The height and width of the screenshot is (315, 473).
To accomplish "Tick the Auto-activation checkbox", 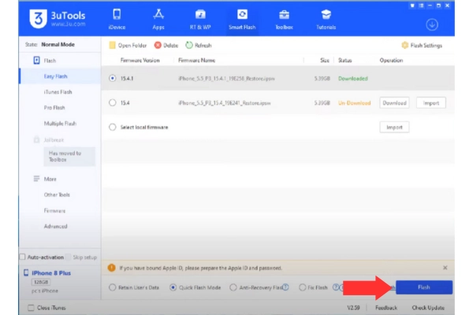I will click(22, 258).
